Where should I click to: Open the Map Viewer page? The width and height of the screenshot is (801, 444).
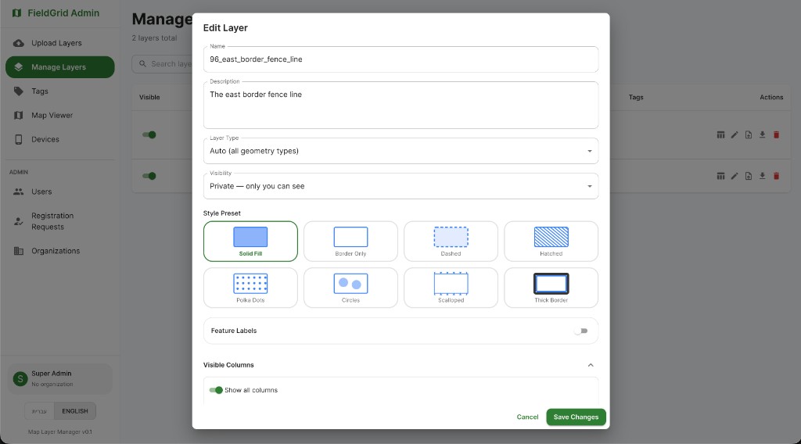[59, 115]
